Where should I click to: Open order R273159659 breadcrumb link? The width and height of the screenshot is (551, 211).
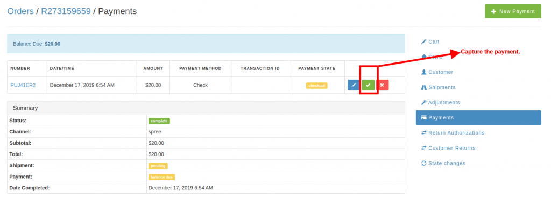tap(66, 11)
